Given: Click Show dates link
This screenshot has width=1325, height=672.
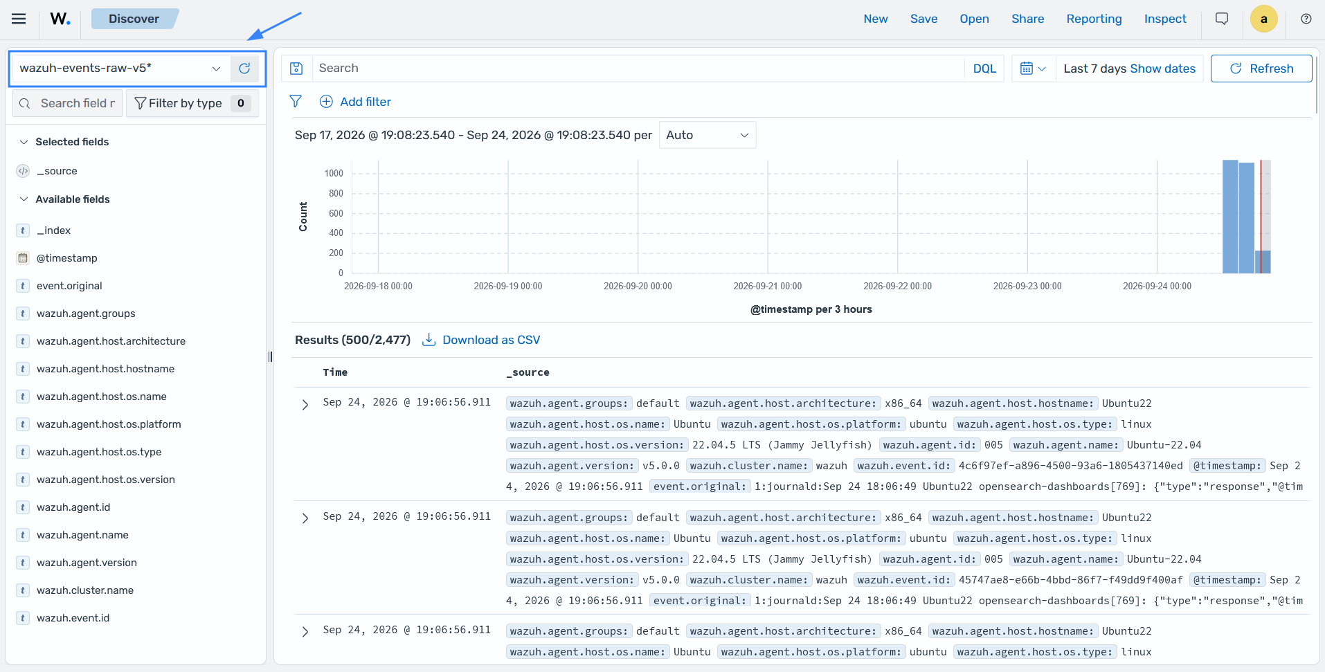Looking at the screenshot, I should click(x=1163, y=69).
